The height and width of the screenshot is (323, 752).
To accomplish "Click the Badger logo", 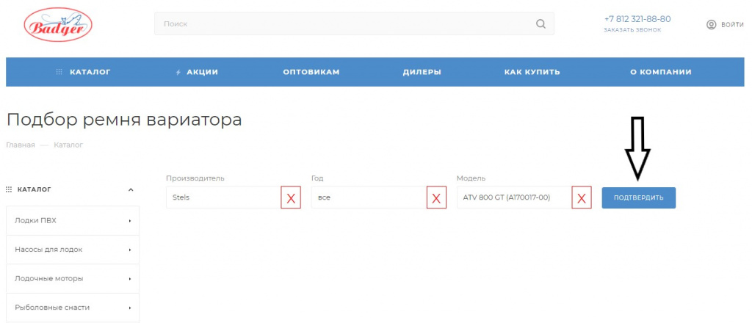I will (58, 26).
